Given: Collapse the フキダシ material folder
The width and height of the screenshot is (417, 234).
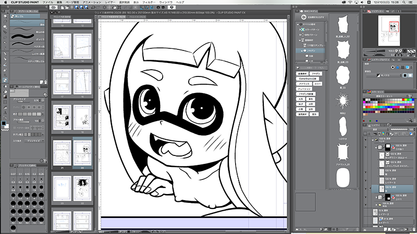Looking at the screenshot, I should pos(301,51).
